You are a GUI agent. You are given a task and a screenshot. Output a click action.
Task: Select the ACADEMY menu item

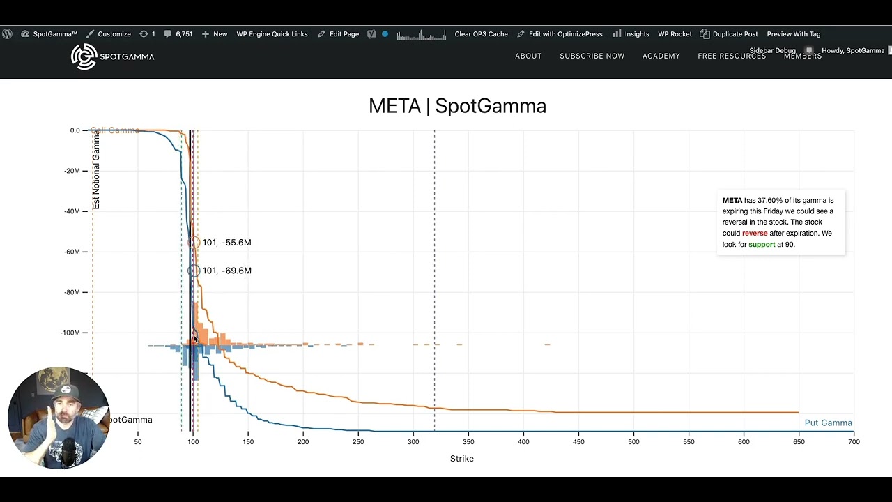(661, 56)
